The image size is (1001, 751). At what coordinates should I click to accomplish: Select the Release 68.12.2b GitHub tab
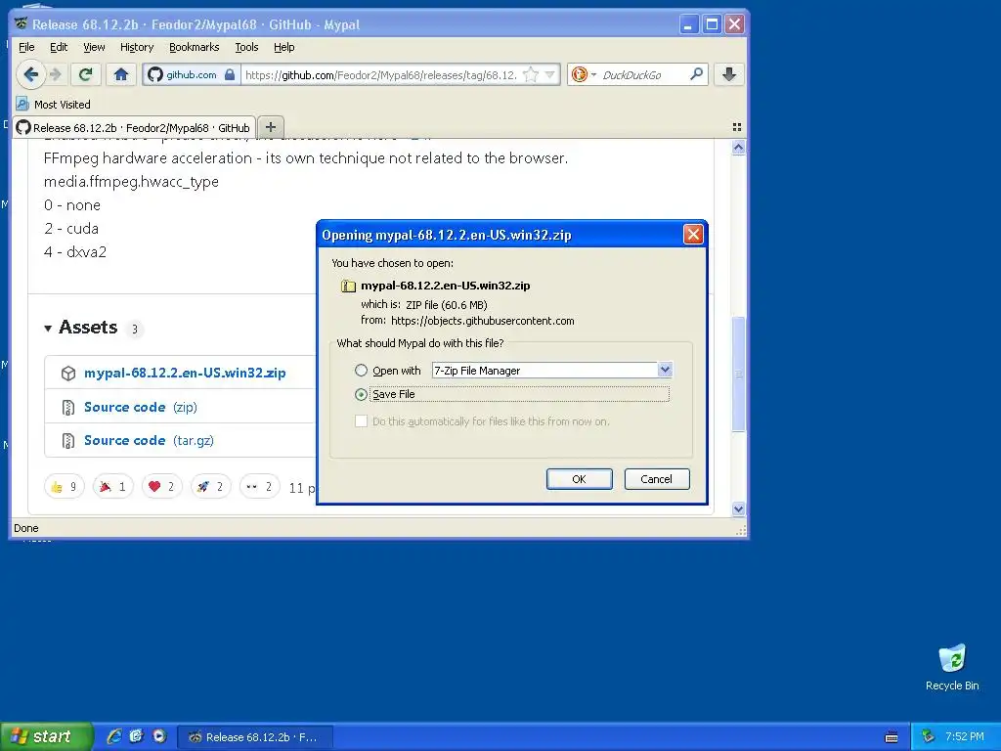click(x=134, y=128)
